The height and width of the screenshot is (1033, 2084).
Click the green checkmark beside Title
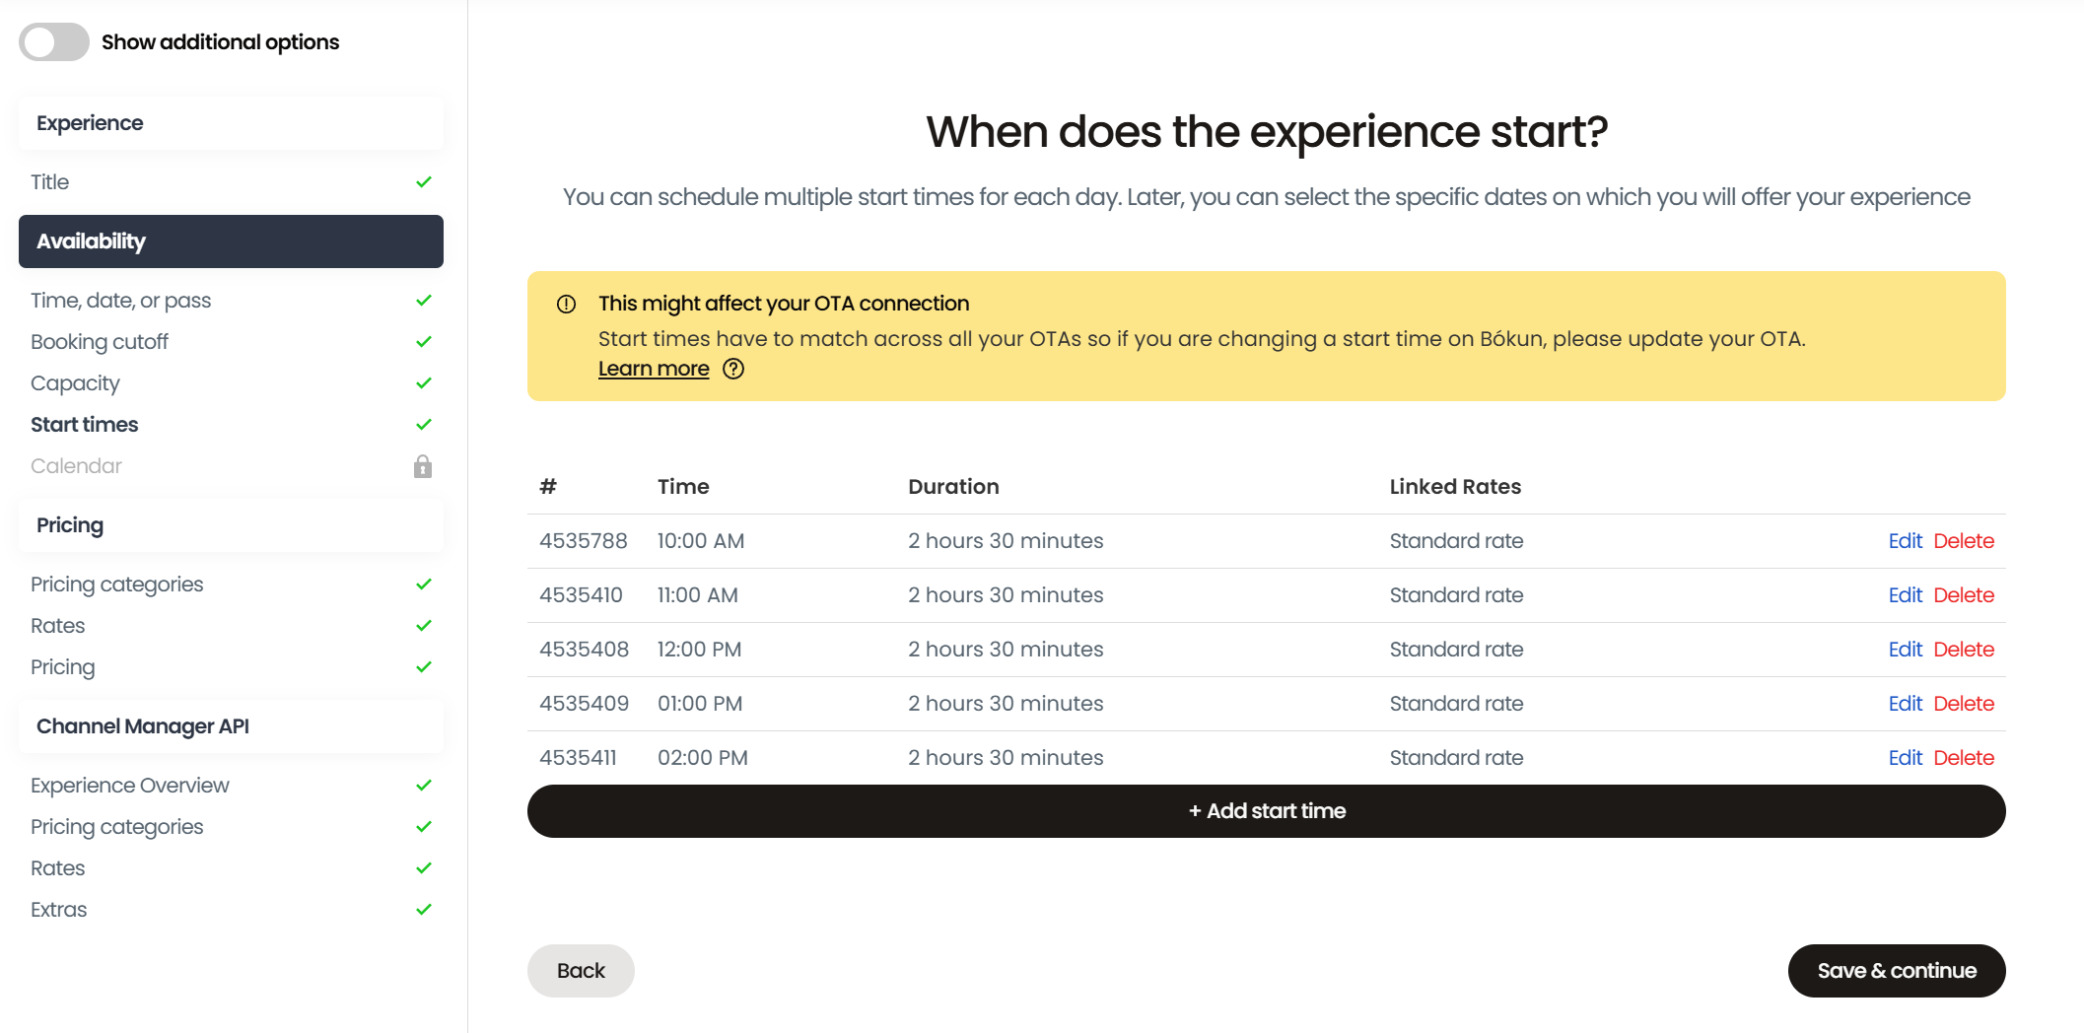pyautogui.click(x=424, y=182)
